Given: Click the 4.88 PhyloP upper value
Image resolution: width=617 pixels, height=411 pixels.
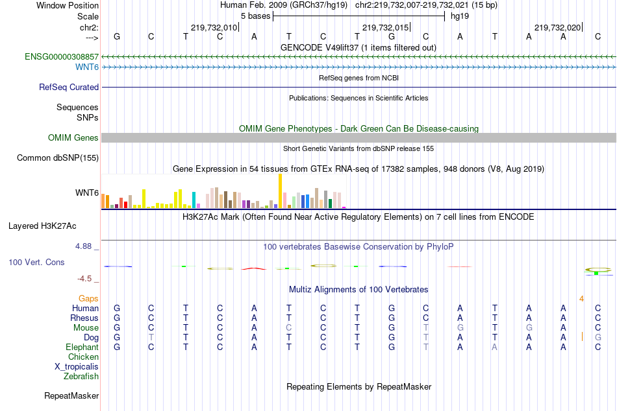Looking at the screenshot, I should [83, 246].
